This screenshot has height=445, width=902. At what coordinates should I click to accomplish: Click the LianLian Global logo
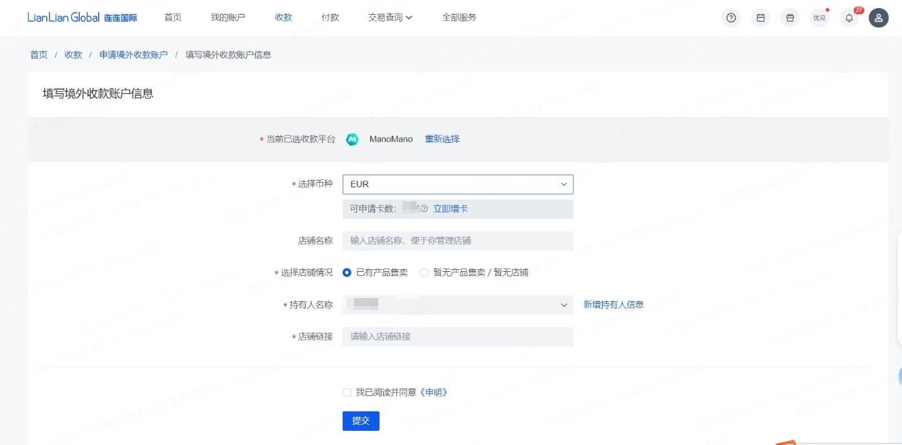[82, 17]
